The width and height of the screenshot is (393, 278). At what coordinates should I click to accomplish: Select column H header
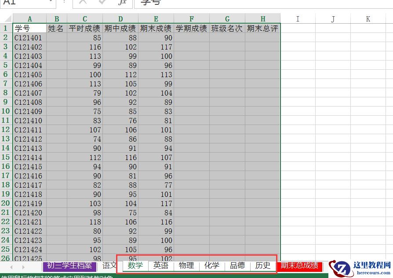(x=263, y=19)
